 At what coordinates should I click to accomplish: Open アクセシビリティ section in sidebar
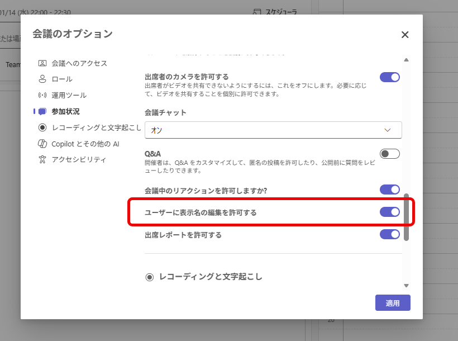pos(79,160)
